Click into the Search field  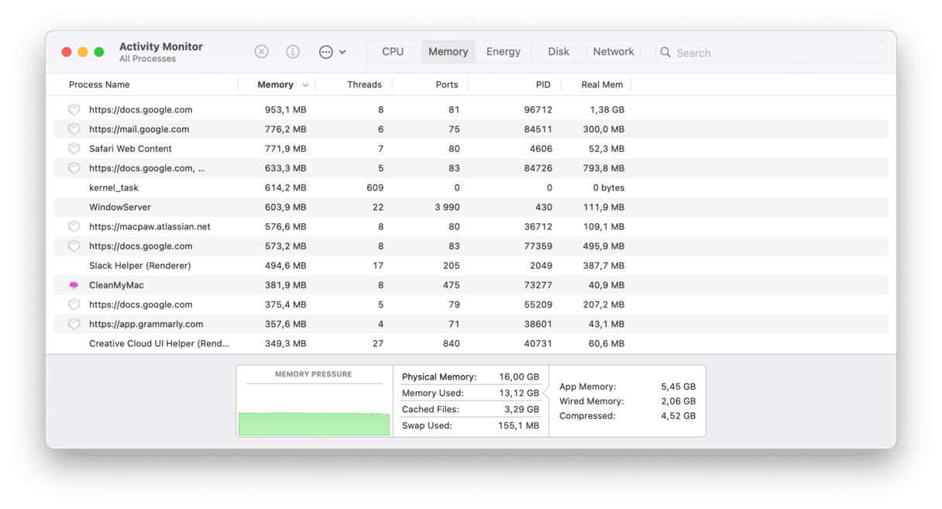(771, 53)
